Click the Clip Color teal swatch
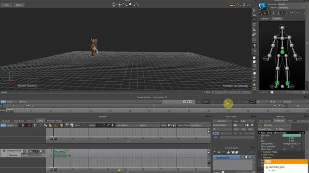 [x=292, y=136]
